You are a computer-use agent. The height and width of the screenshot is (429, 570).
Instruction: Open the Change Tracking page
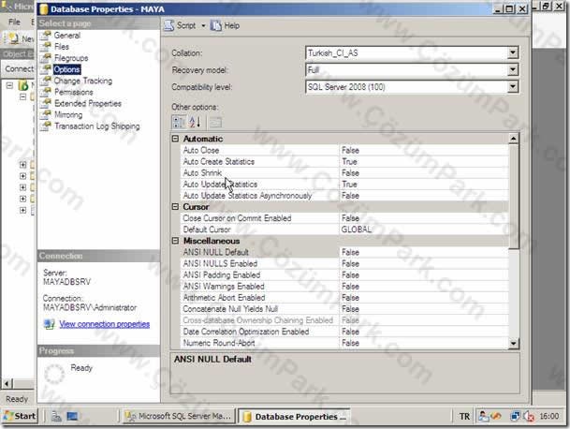point(83,81)
